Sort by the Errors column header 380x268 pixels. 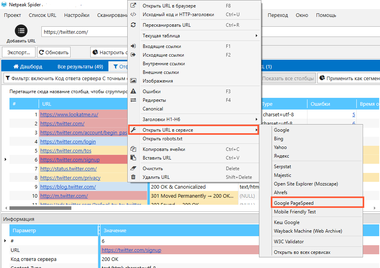(x=332, y=104)
